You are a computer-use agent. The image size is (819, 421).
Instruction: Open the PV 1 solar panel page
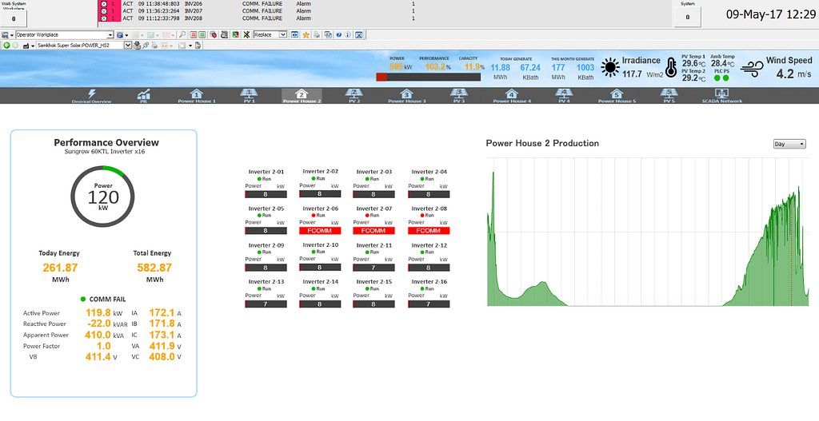pos(249,96)
